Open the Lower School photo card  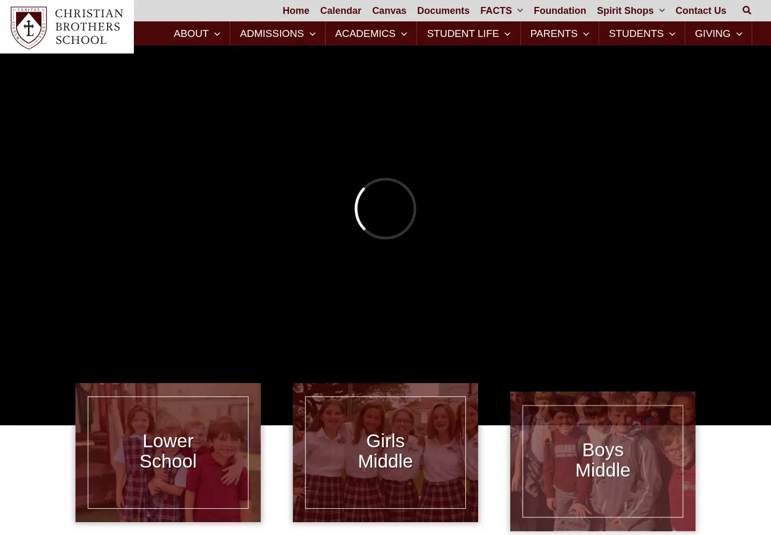pos(168,453)
